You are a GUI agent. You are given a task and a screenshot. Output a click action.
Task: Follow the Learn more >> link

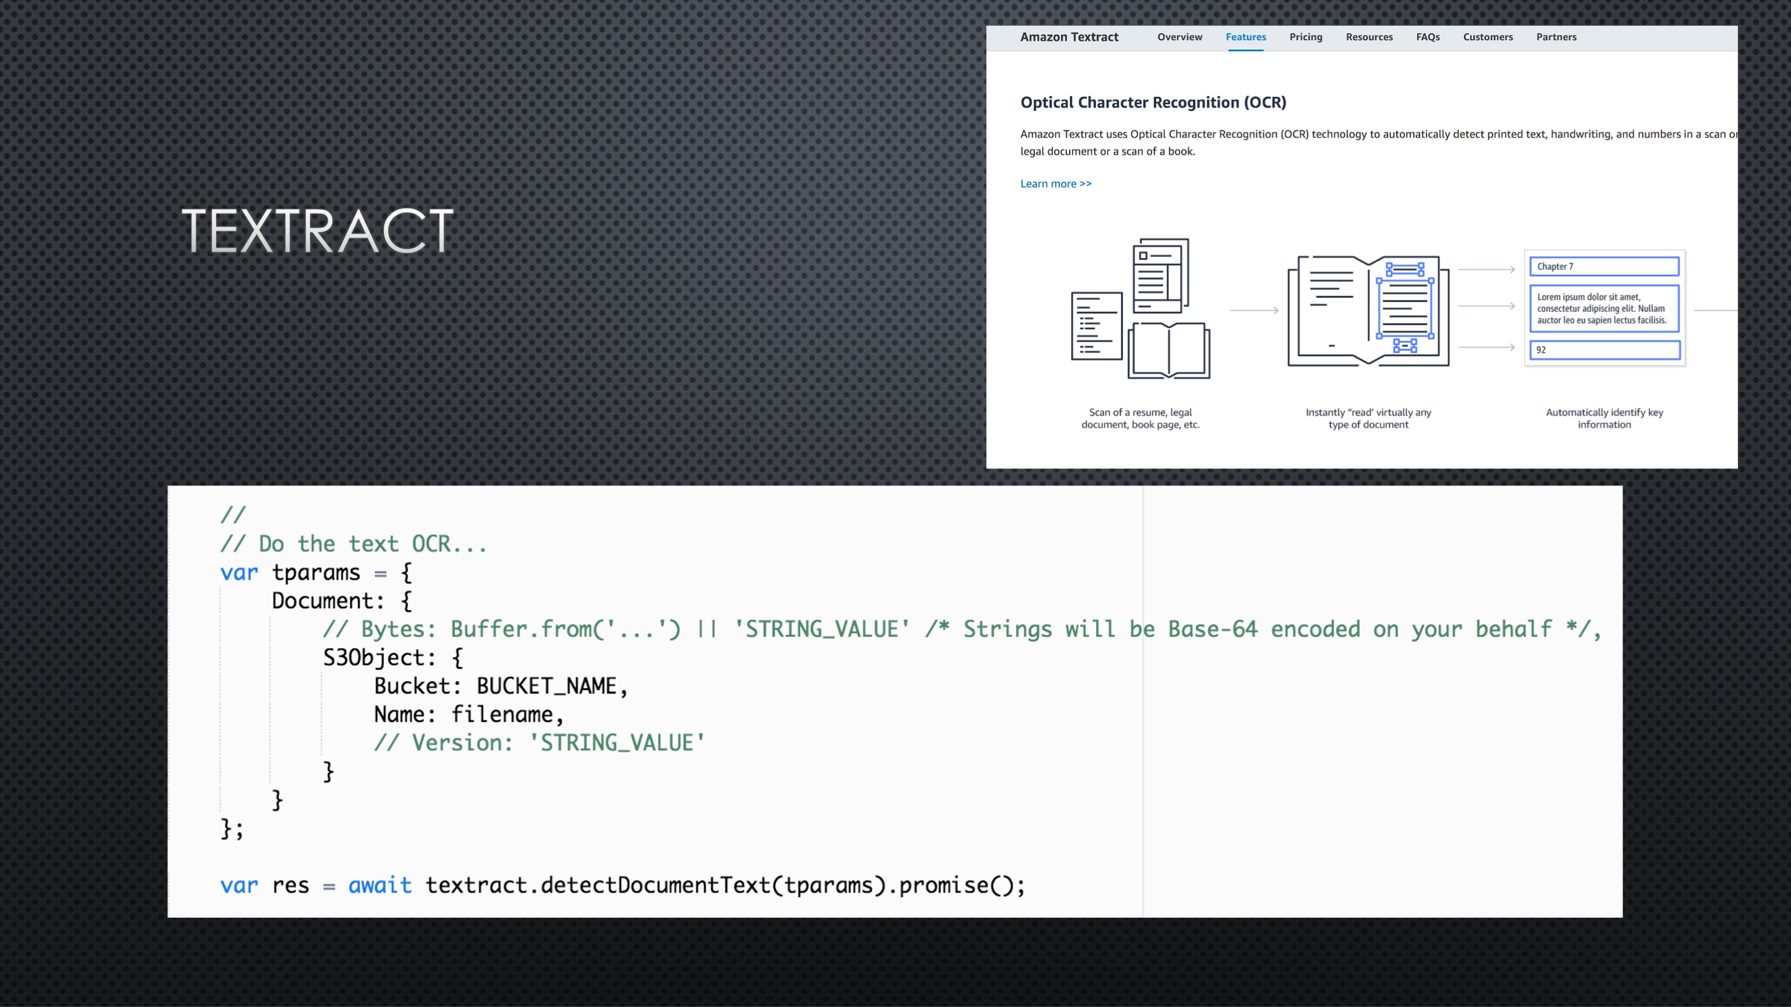pos(1055,184)
